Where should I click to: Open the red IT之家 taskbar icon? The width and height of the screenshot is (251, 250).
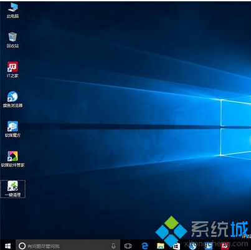[x=224, y=246]
